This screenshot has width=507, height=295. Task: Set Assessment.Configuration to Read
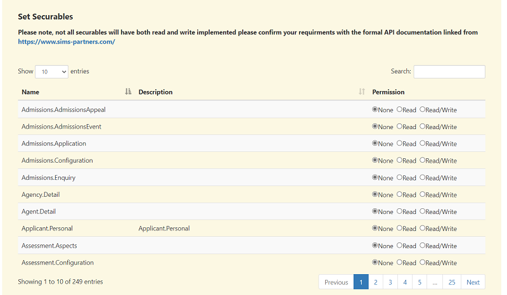400,263
